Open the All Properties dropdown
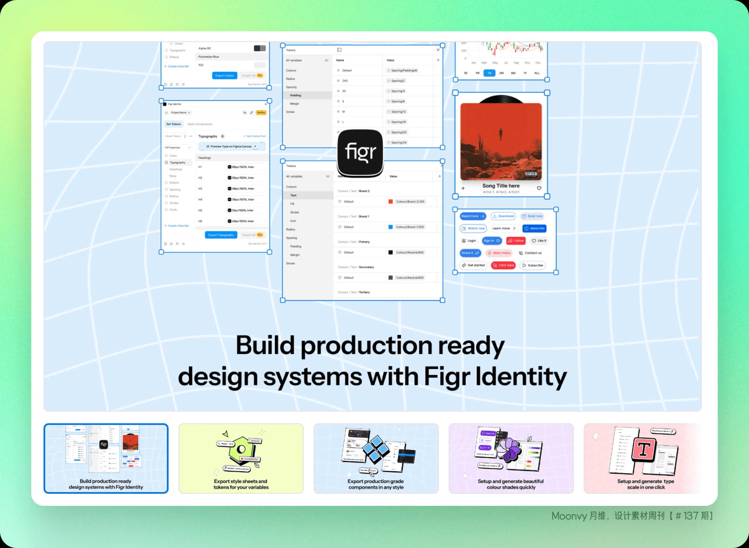The image size is (749, 548). (x=178, y=148)
